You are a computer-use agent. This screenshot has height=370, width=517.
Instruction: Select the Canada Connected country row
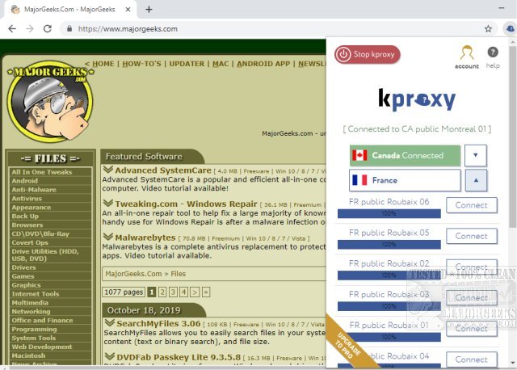405,155
